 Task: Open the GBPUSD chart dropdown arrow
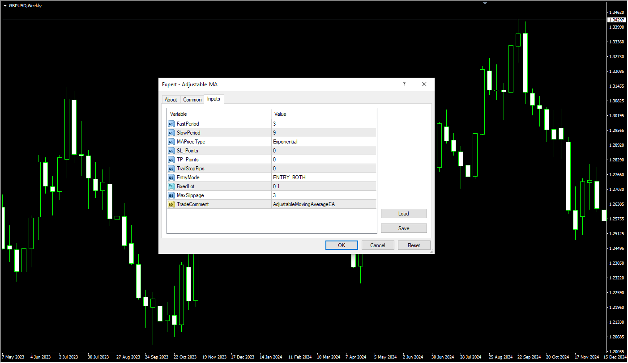click(x=5, y=6)
